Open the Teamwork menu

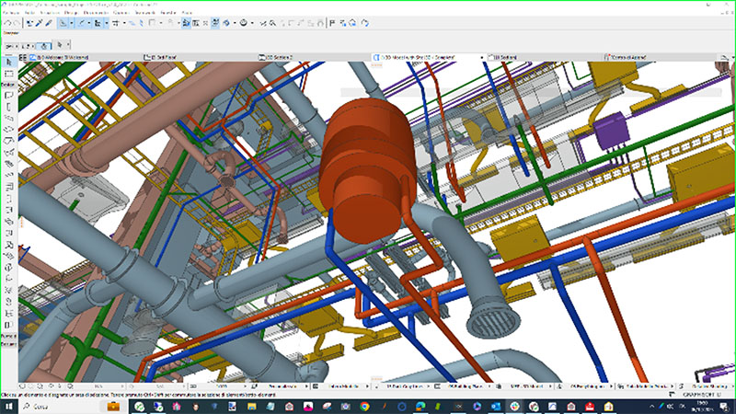(144, 14)
